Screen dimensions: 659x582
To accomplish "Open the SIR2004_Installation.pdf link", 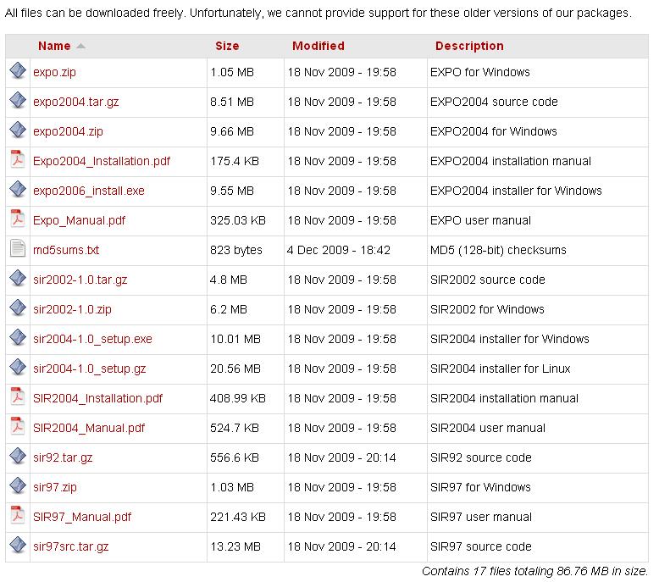I will [x=97, y=398].
